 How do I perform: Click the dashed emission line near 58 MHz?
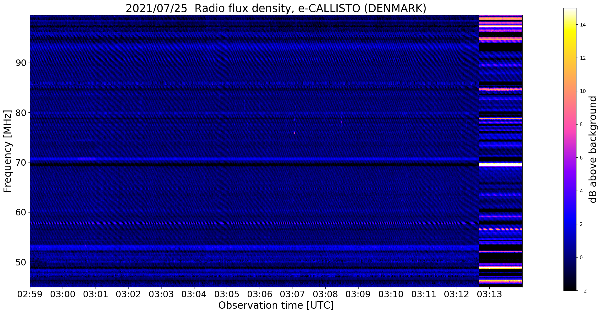254,223
